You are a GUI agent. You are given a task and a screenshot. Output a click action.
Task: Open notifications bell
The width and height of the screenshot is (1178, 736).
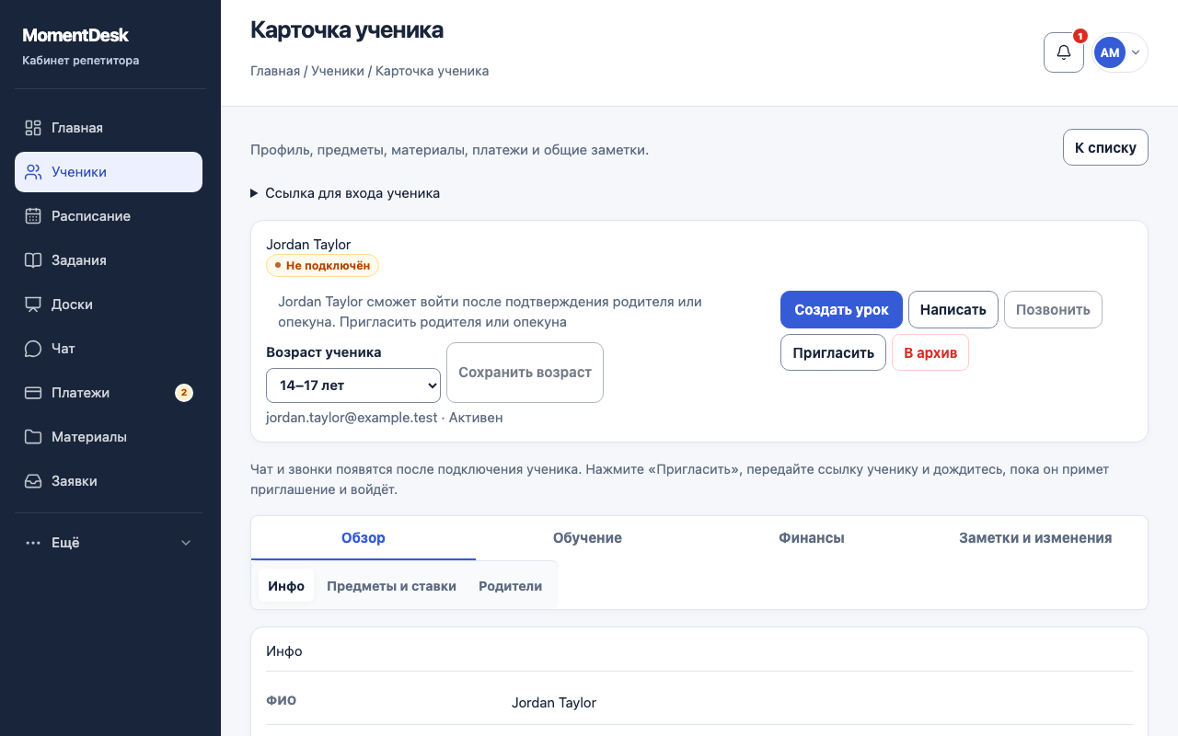pos(1064,52)
